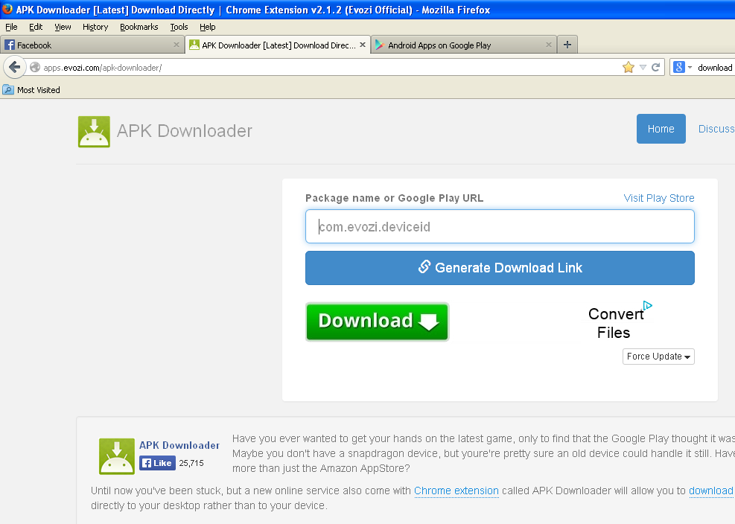The image size is (735, 524).
Task: Switch to Android Apps on Google Play tab
Action: [x=464, y=45]
